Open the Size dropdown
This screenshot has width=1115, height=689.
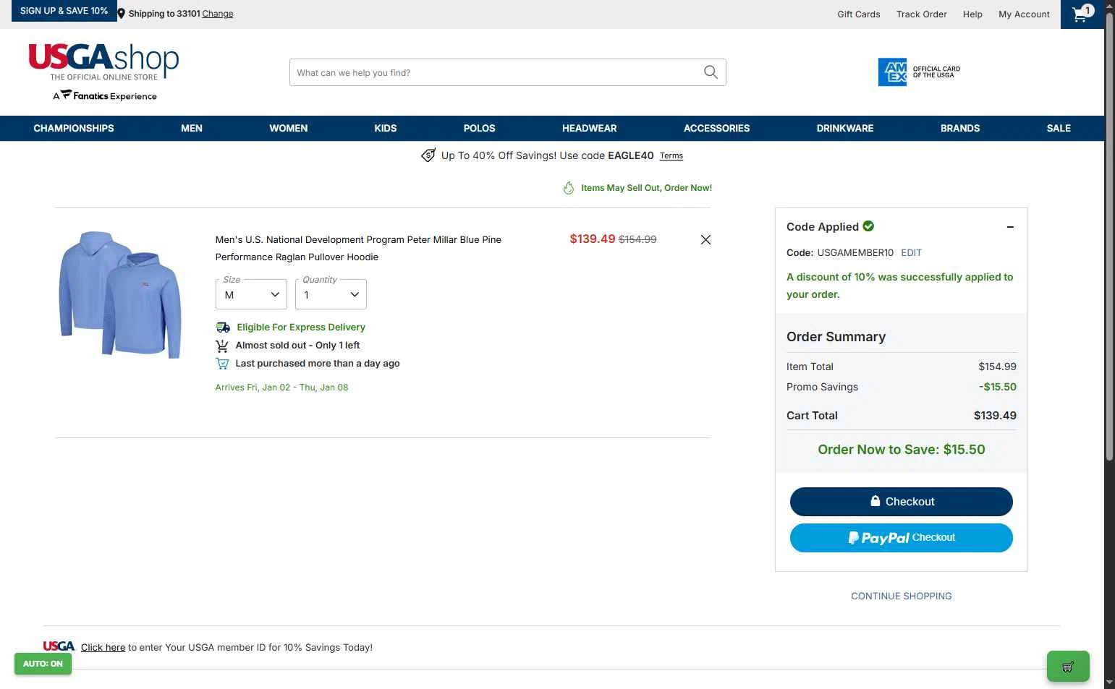click(x=251, y=294)
